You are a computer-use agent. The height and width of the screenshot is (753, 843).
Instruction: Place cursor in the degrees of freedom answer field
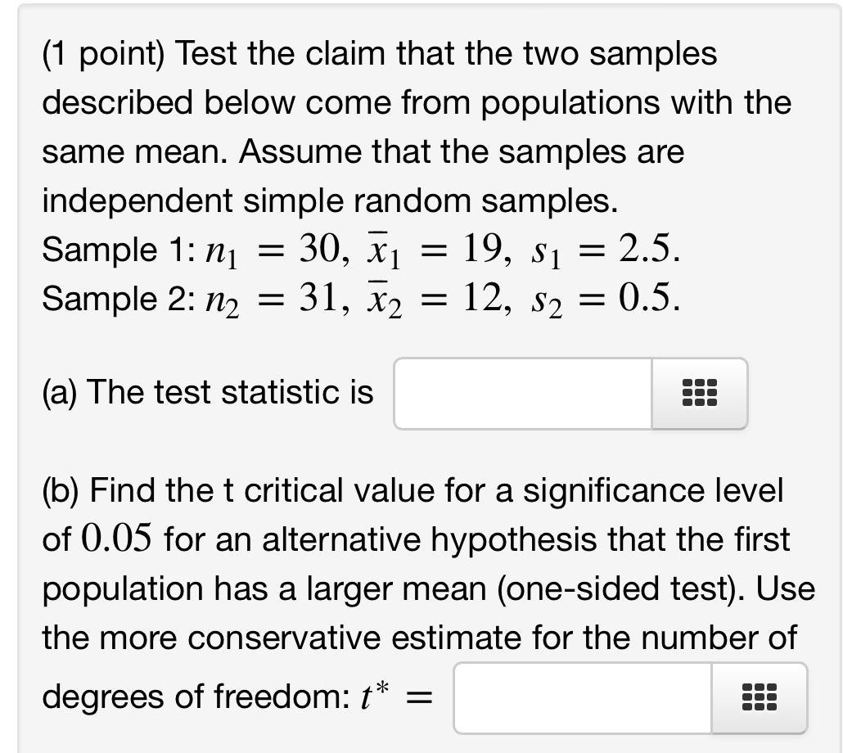[x=581, y=697]
